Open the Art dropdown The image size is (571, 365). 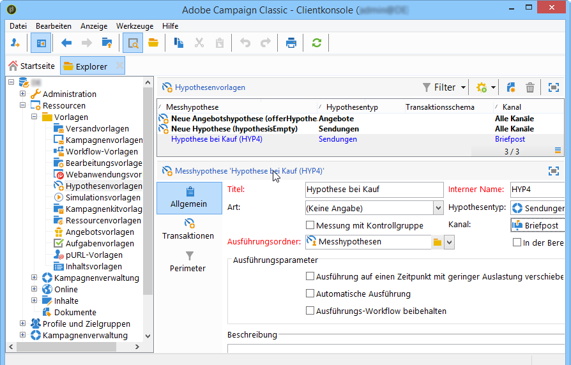point(438,208)
